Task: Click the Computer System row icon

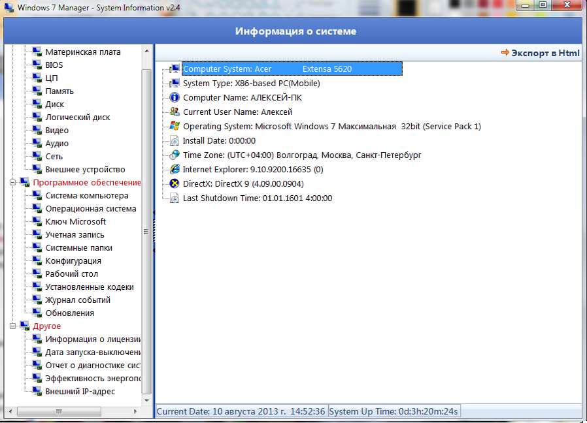Action: [175, 69]
